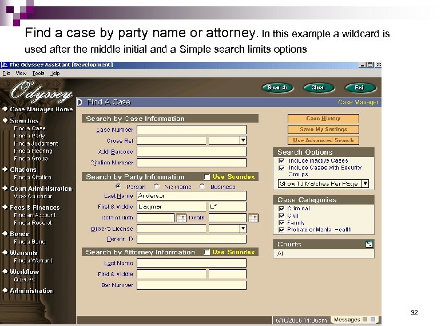Uncheck Include Inactive Cases

click(281, 161)
